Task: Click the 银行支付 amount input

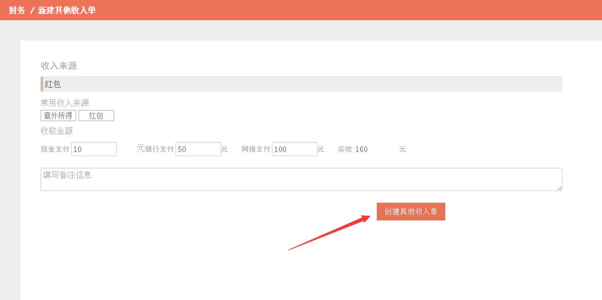Action: [x=198, y=149]
